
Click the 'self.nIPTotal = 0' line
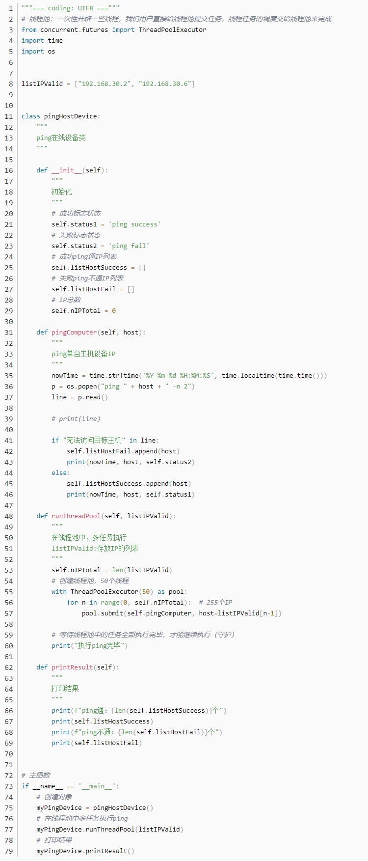(83, 311)
